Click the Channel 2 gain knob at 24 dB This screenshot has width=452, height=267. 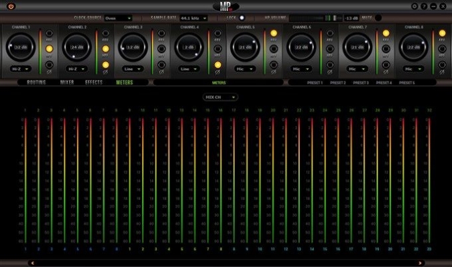click(77, 48)
